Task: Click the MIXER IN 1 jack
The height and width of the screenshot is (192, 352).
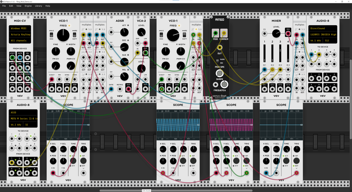Action: (264, 69)
